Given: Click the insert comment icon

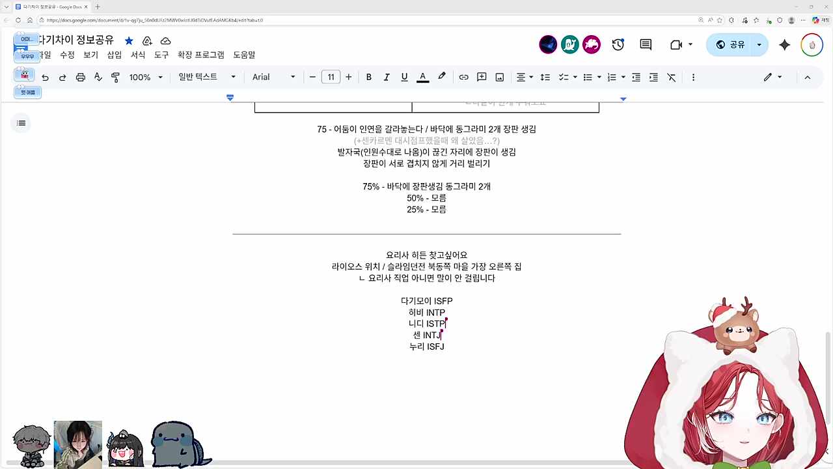Looking at the screenshot, I should (482, 77).
